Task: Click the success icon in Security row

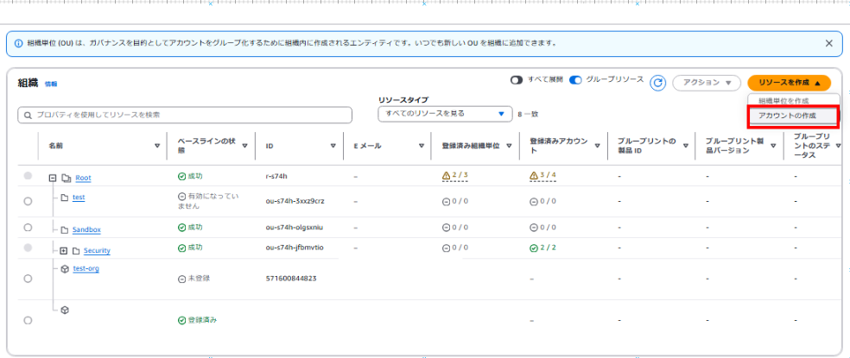Action: [x=181, y=248]
